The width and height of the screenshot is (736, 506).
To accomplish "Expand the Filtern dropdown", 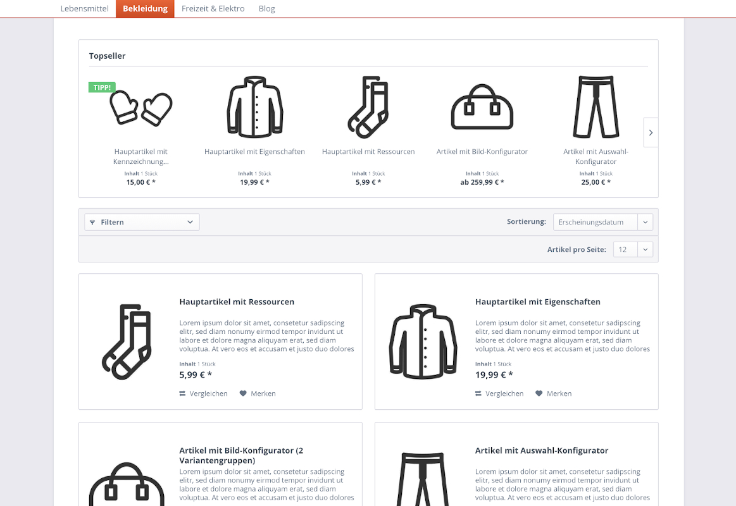I will [142, 222].
